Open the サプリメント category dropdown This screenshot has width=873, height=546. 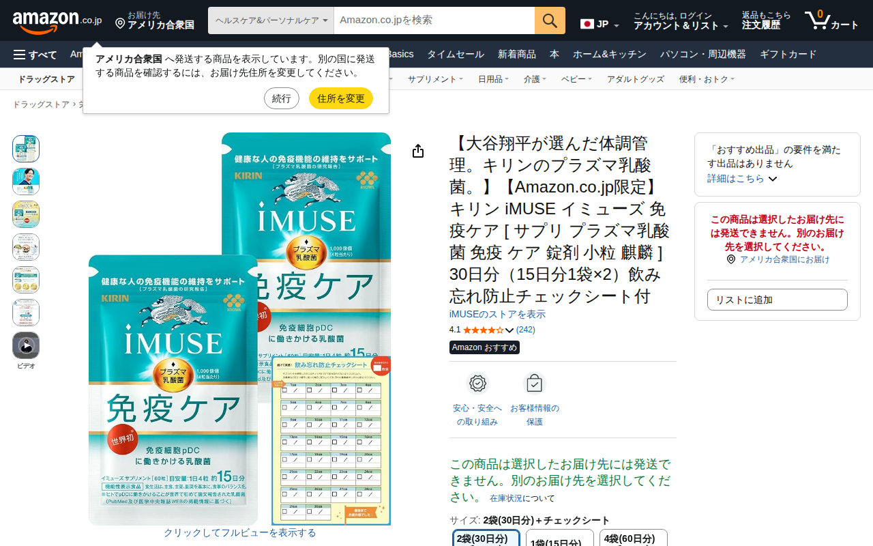pyautogui.click(x=435, y=79)
